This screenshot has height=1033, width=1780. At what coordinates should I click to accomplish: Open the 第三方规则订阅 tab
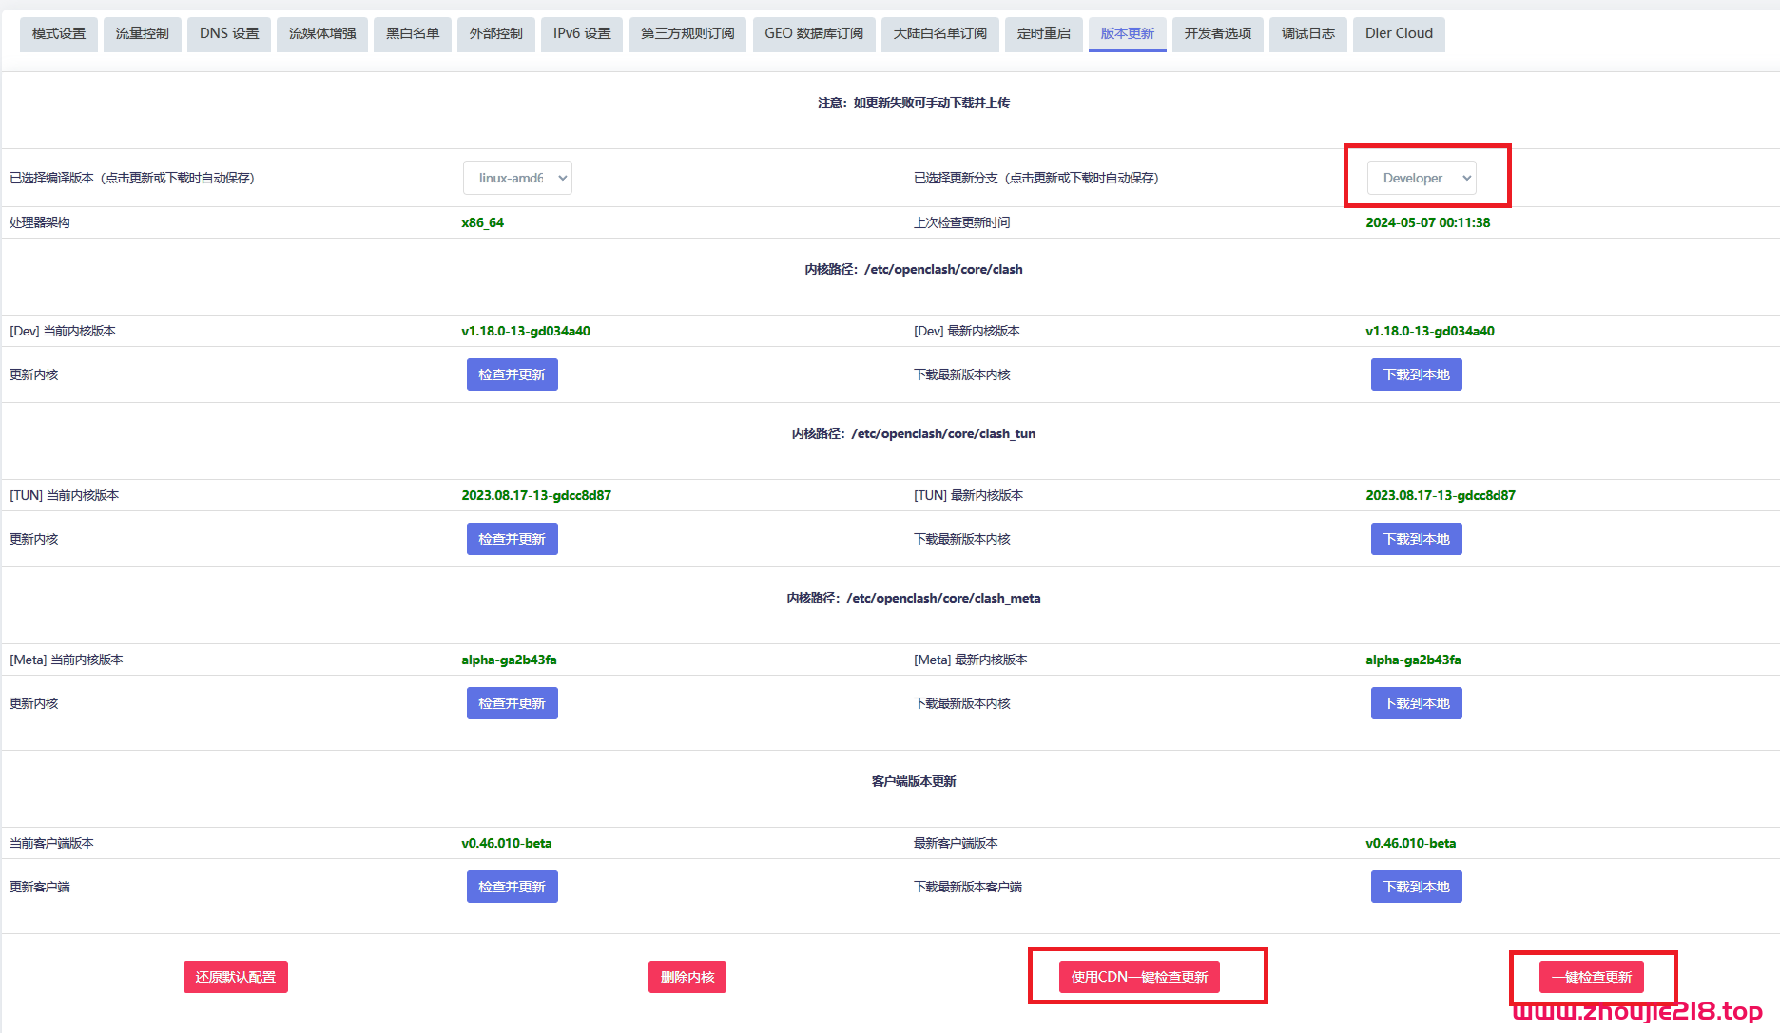[687, 33]
